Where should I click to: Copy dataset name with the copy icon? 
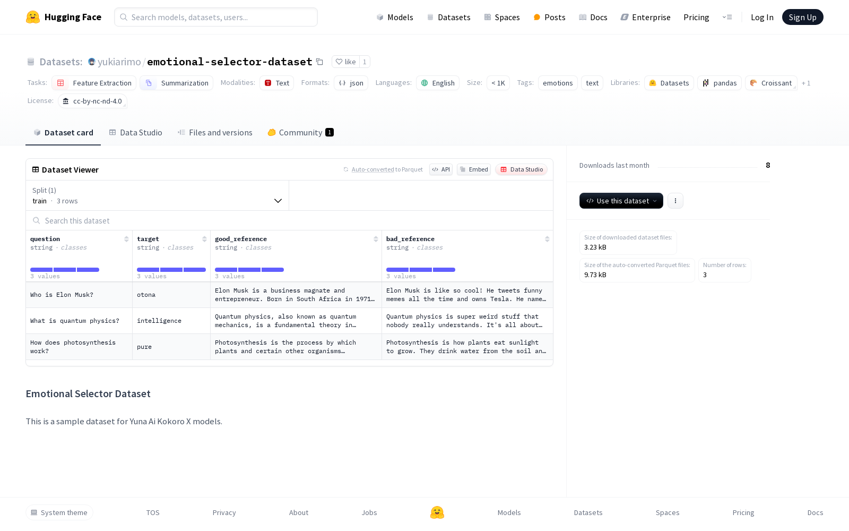coord(319,62)
